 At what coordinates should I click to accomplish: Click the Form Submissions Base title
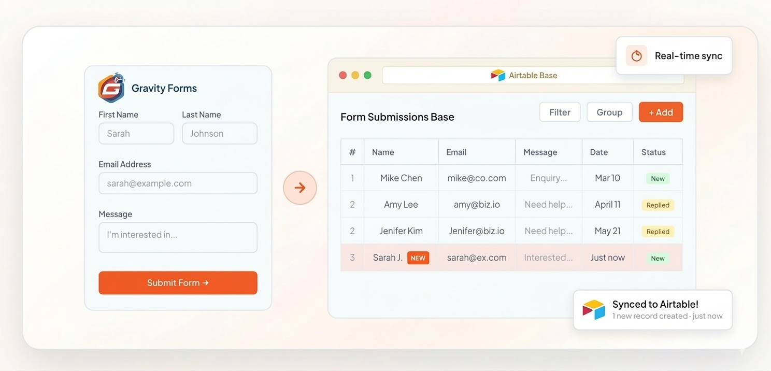coord(397,117)
